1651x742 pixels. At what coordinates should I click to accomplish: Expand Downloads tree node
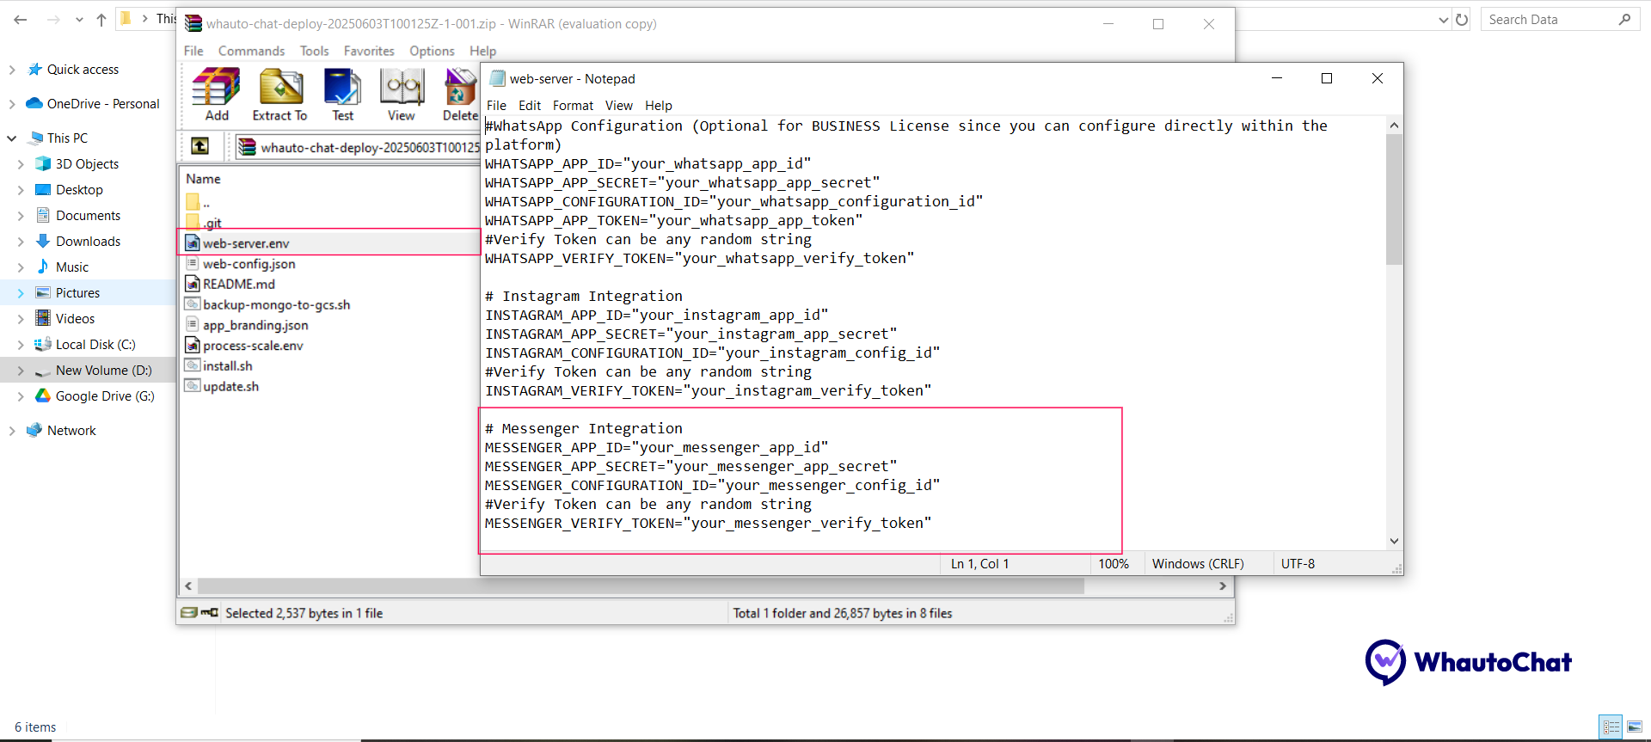[21, 242]
